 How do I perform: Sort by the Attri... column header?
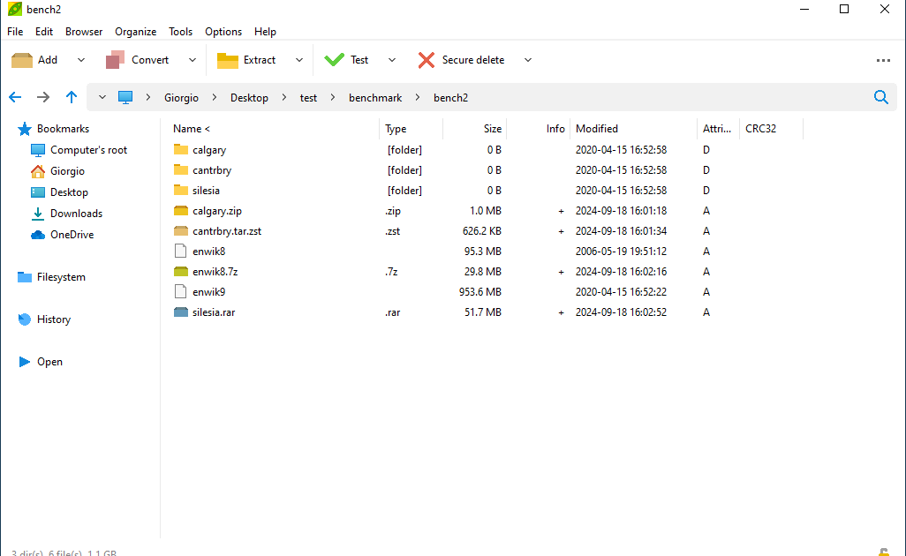tap(718, 129)
